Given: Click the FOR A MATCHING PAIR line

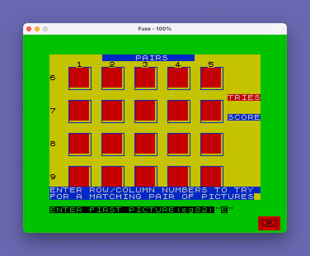Looking at the screenshot, I should (x=152, y=197).
